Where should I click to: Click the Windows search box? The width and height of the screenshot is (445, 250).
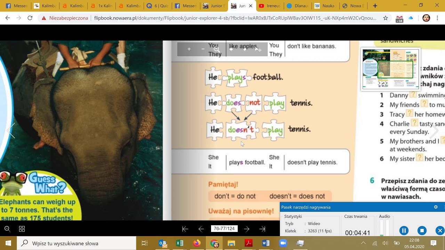coord(76,243)
